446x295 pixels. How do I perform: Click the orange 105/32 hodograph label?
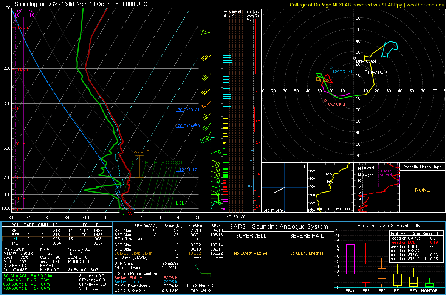[x=326, y=81]
